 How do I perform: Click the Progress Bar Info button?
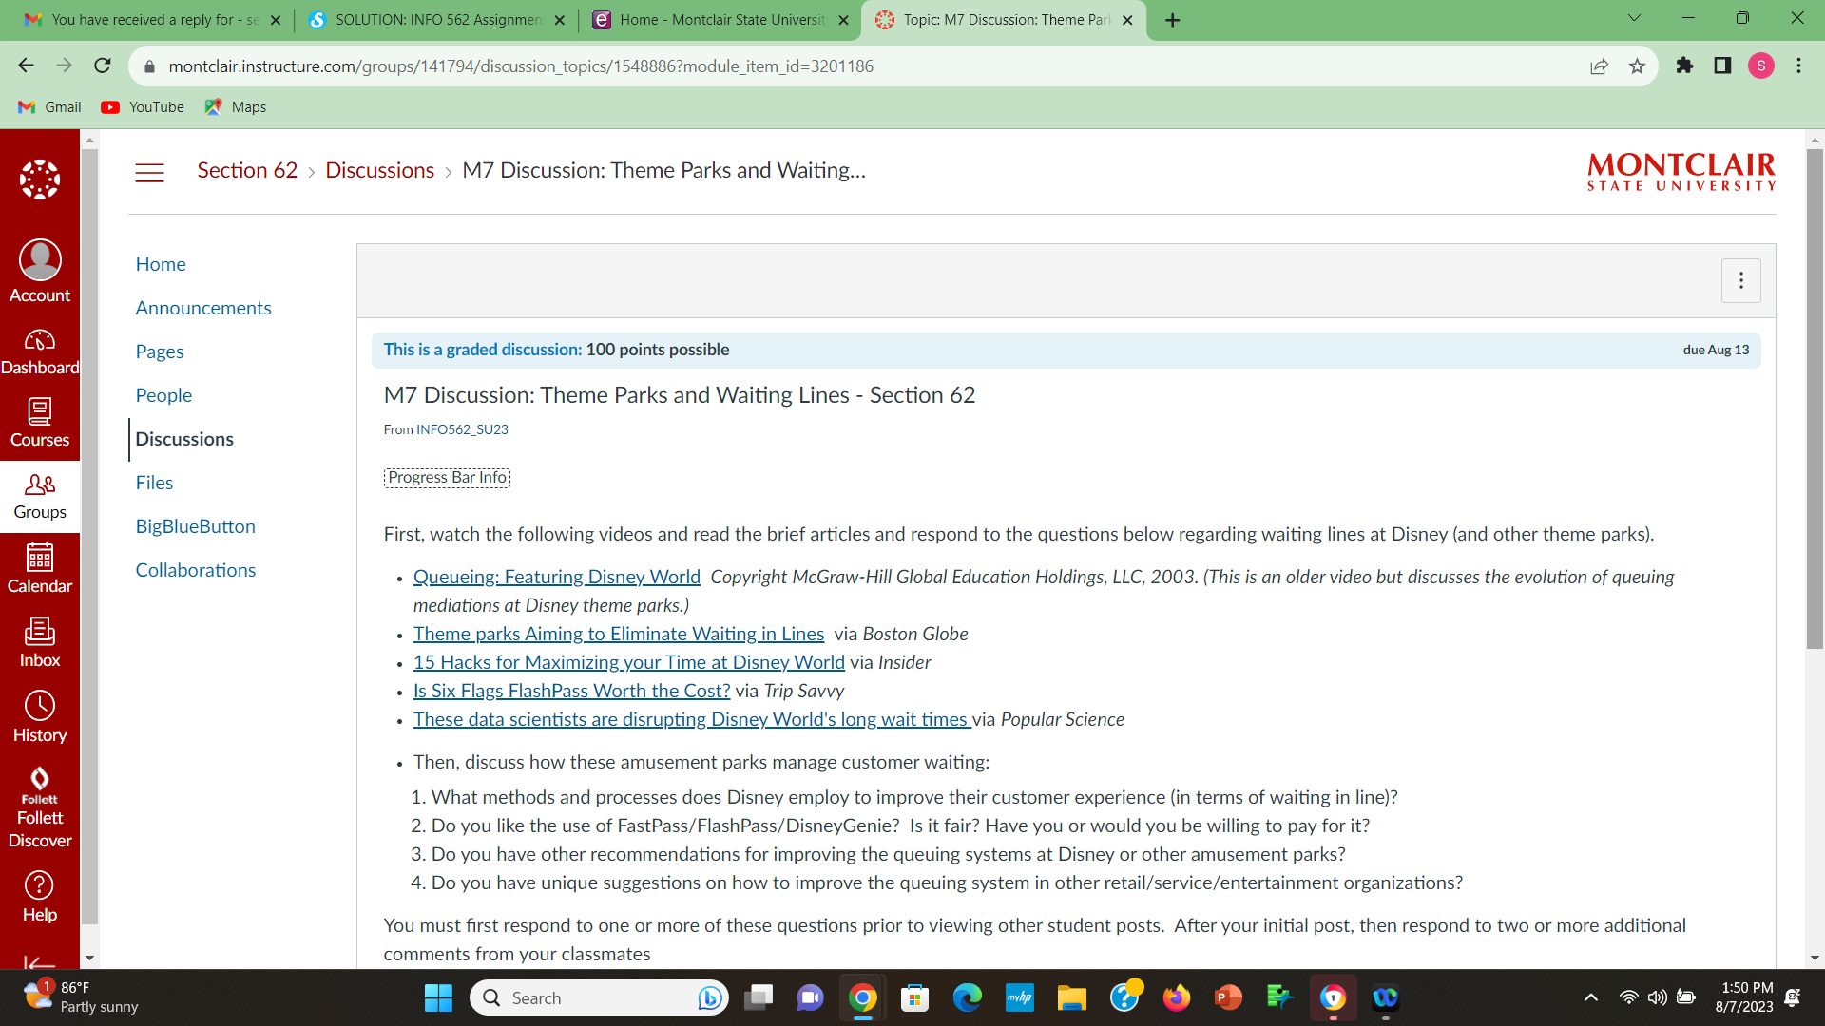pos(447,477)
